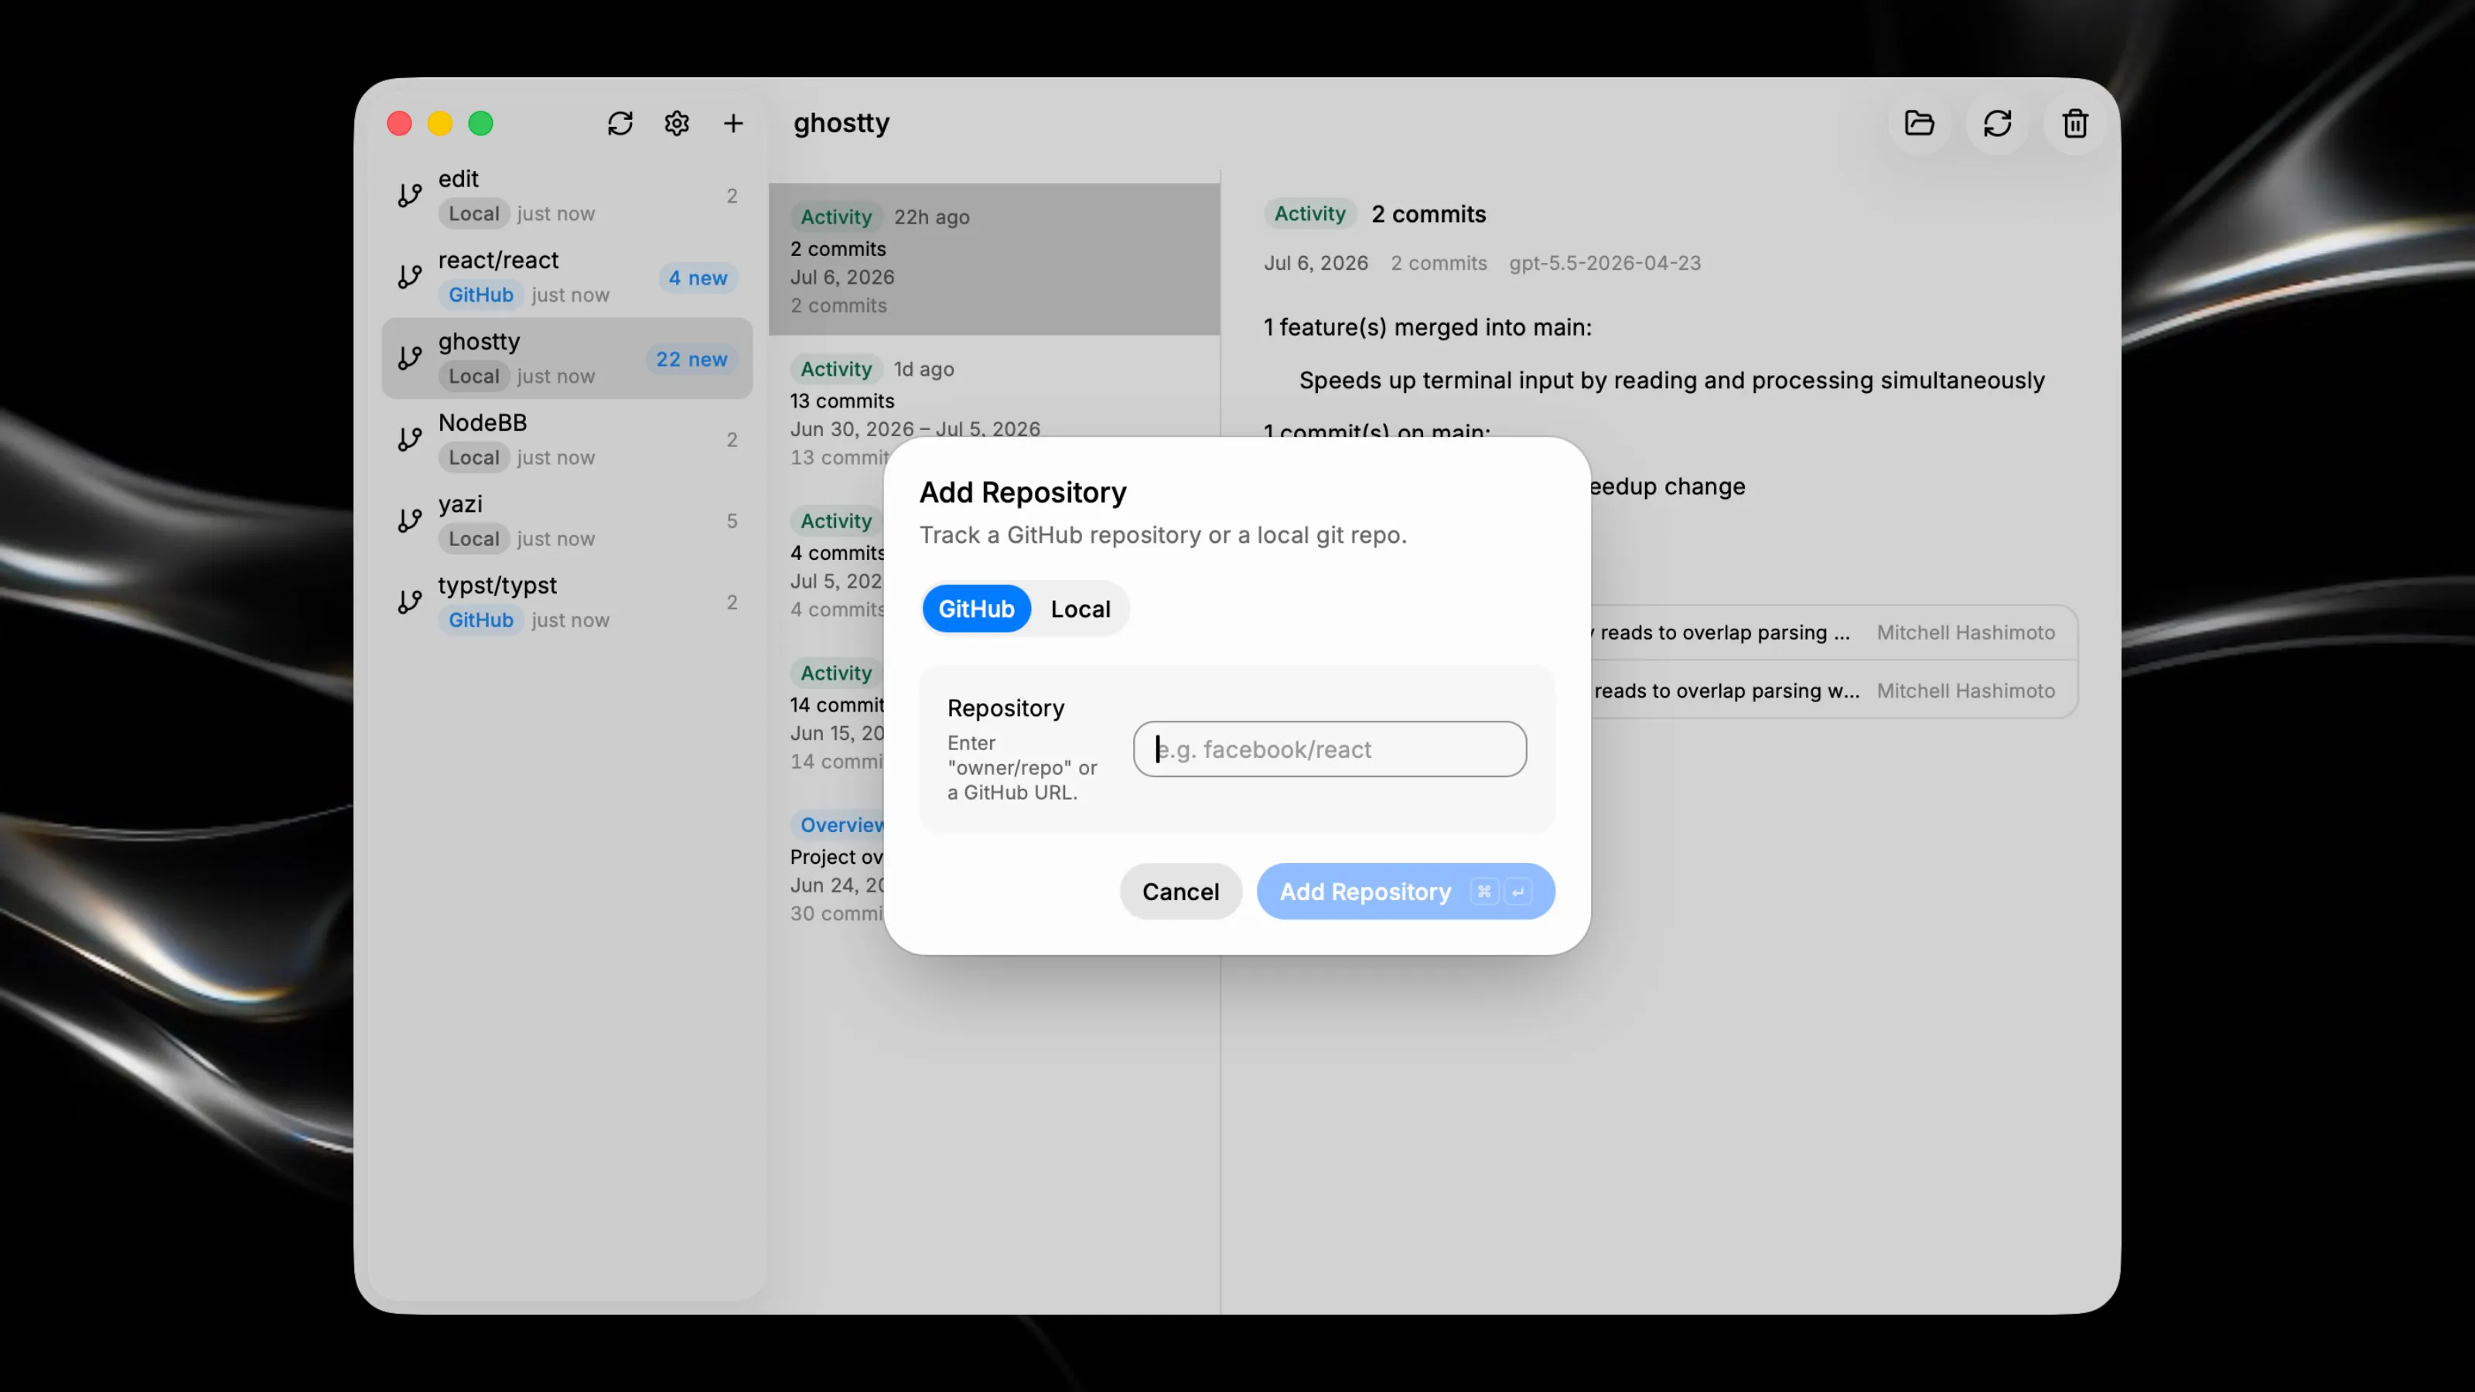This screenshot has height=1392, width=2475.
Task: Select ghostty repository in sidebar
Action: click(567, 358)
